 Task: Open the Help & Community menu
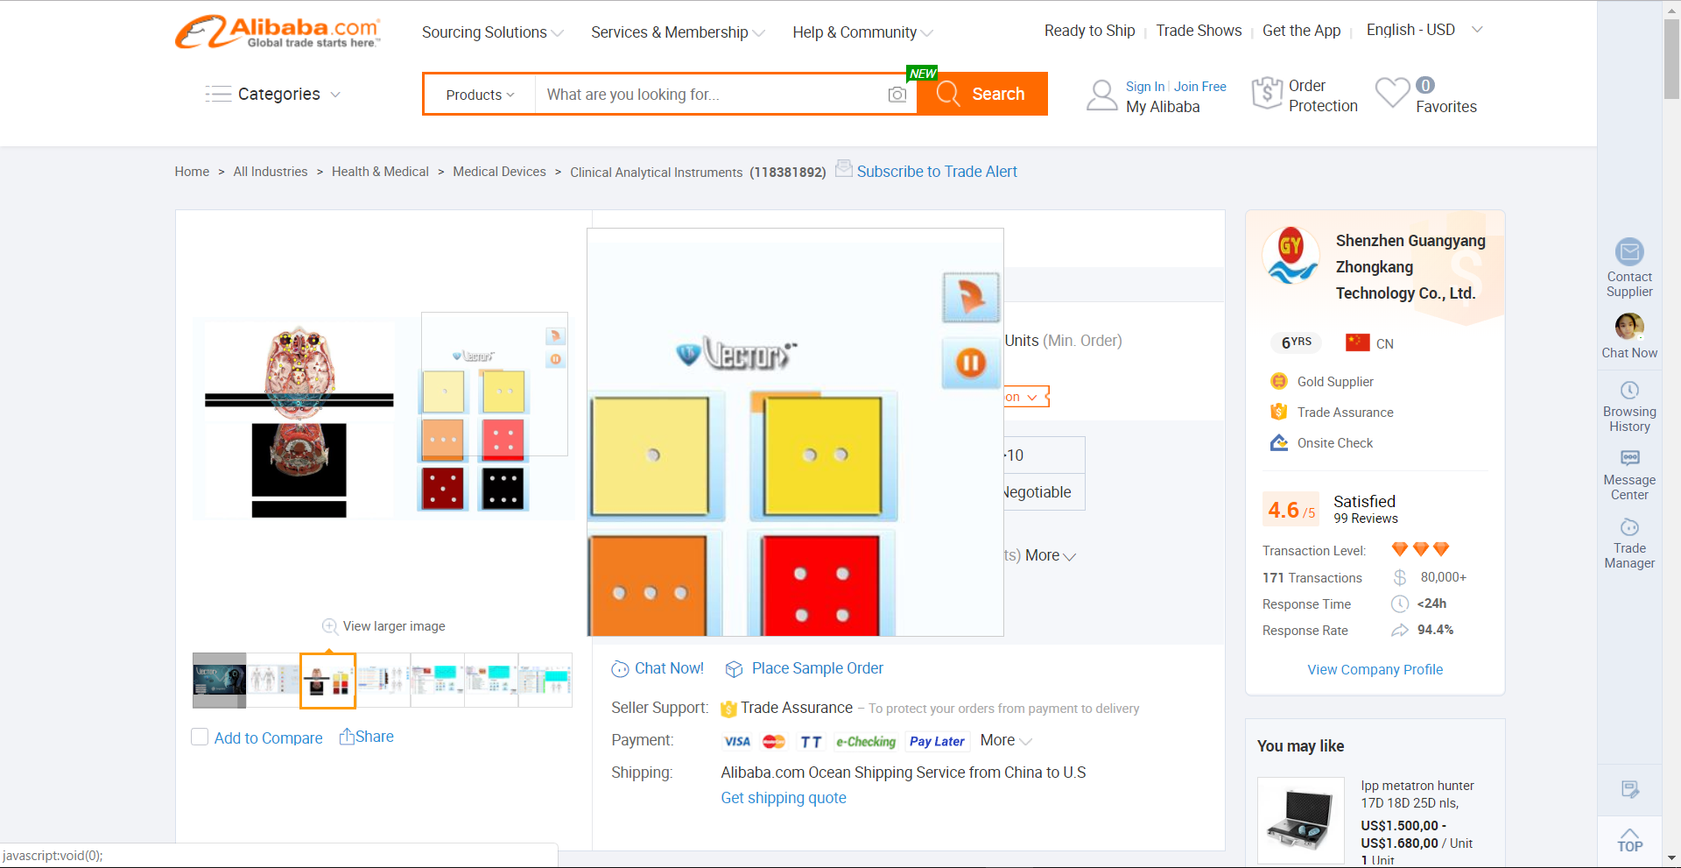862,32
